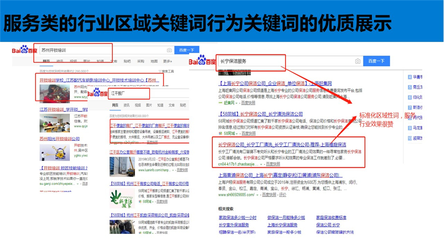Open related search 长宁室外保洁服务
Screen dimensions: 444x249
(x=234, y=225)
